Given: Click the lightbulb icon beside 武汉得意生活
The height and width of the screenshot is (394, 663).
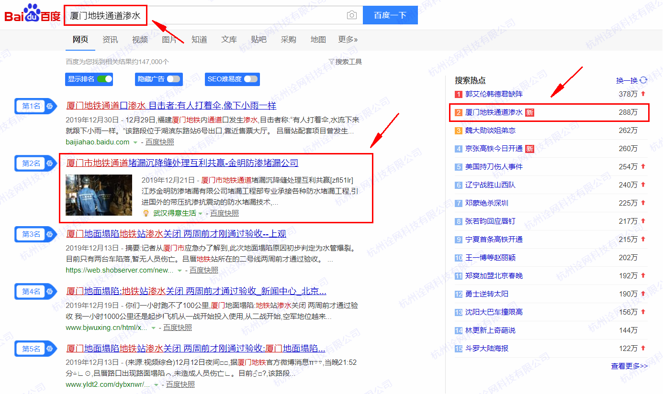Looking at the screenshot, I should pyautogui.click(x=146, y=213).
